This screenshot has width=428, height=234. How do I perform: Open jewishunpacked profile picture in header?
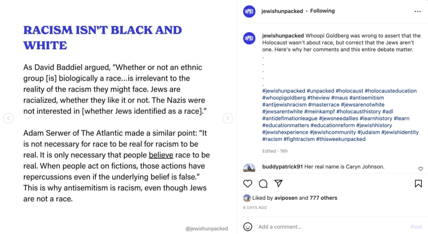point(249,11)
